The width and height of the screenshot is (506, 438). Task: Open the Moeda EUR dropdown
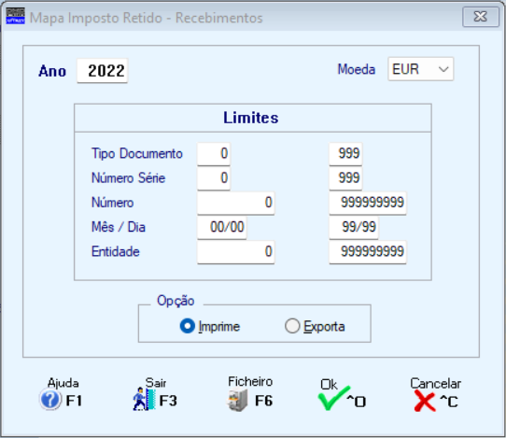[x=420, y=69]
